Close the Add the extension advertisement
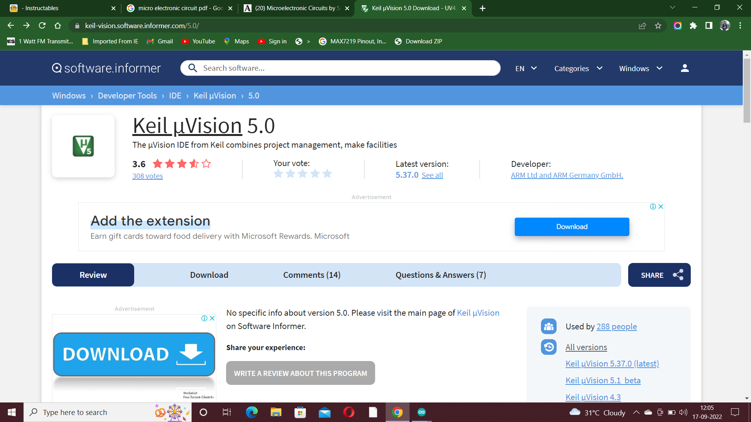The height and width of the screenshot is (422, 751). click(x=661, y=206)
